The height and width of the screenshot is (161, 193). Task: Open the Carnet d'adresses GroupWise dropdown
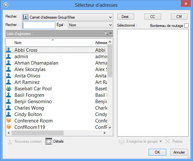(110, 17)
